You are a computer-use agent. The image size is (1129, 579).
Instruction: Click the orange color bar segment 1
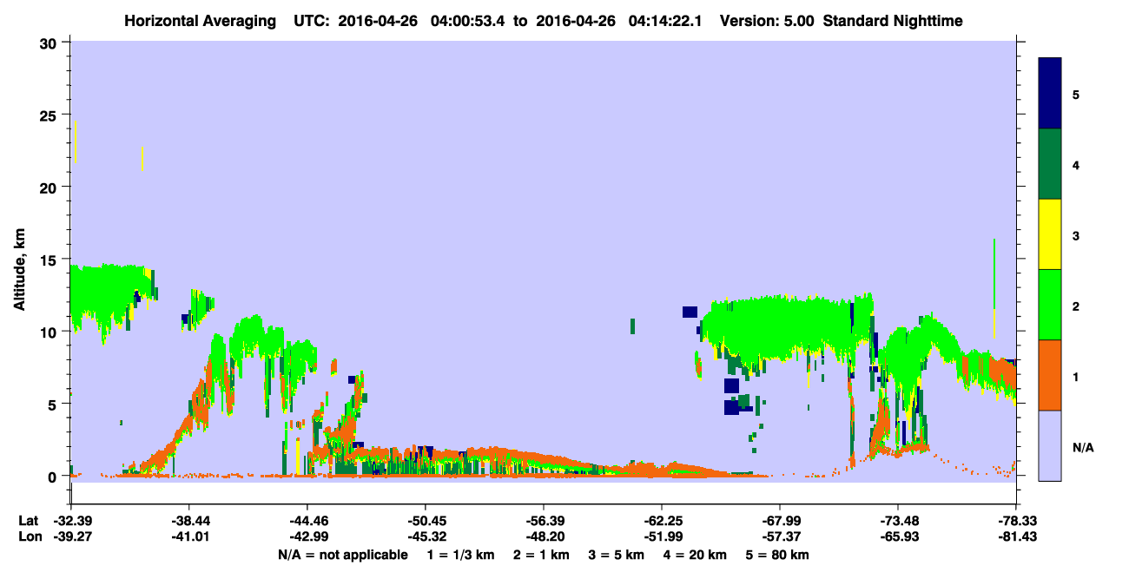(1050, 375)
